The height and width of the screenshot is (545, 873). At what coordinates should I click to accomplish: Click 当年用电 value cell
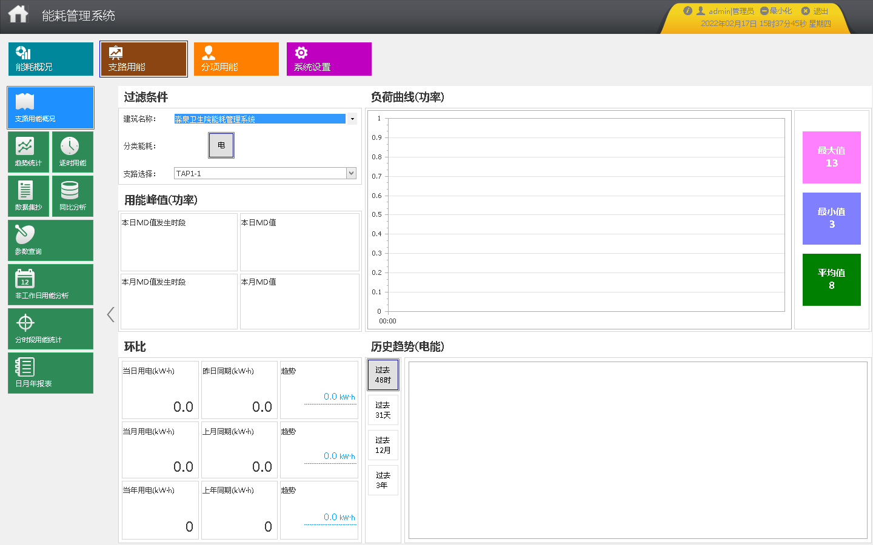(161, 510)
